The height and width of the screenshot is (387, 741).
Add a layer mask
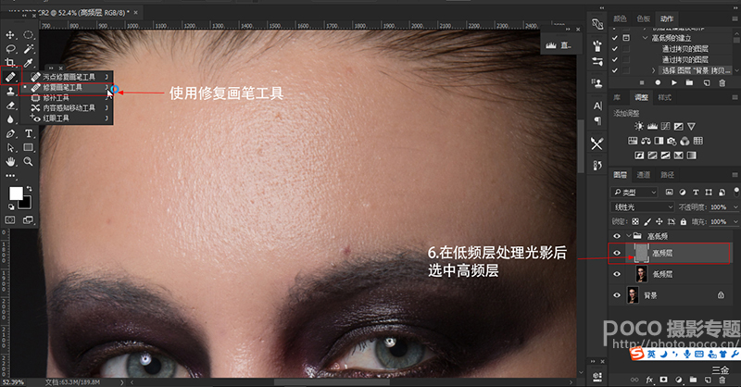[x=663, y=380]
